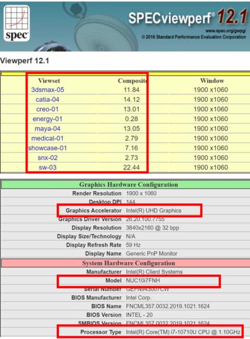
Task: Click the www.spec.org/gwpg/ URL text
Action: pos(226,31)
